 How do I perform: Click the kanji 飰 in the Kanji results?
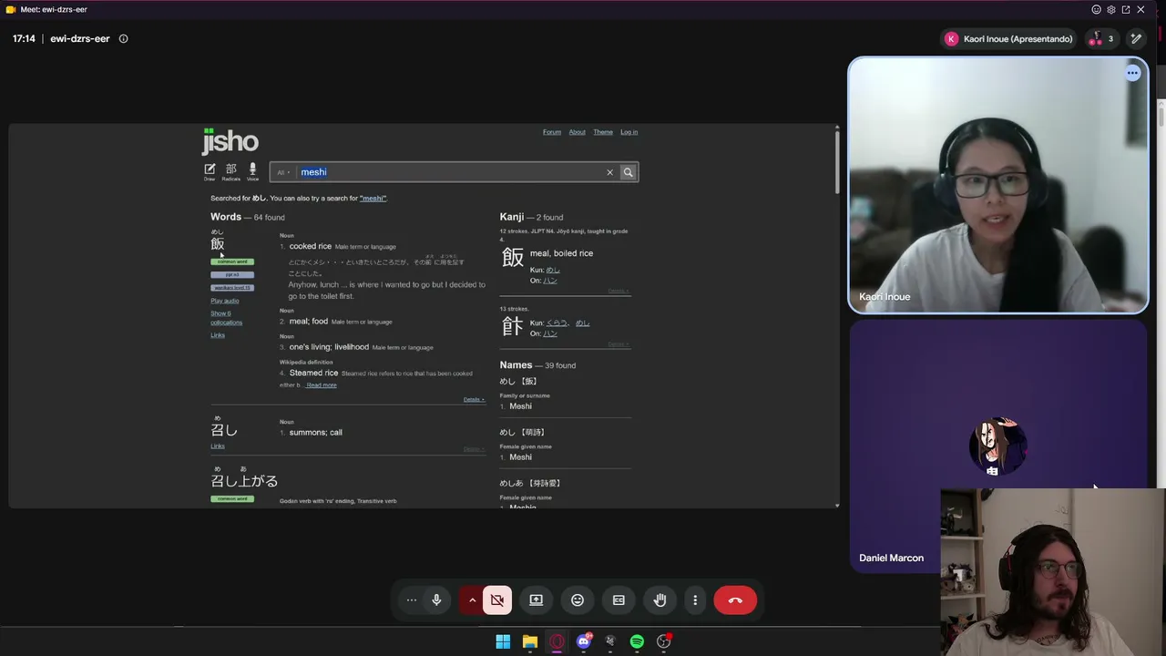pos(513,325)
